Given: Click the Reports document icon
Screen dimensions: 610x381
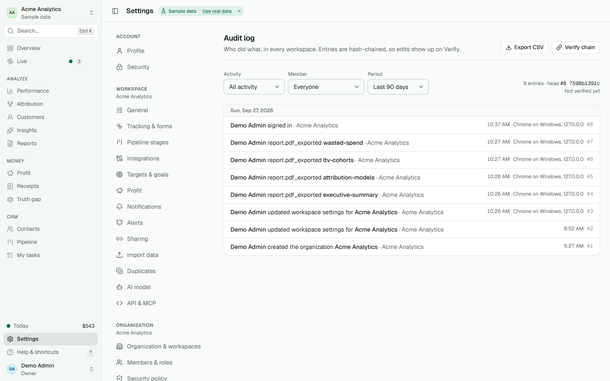Looking at the screenshot, I should pos(10,144).
